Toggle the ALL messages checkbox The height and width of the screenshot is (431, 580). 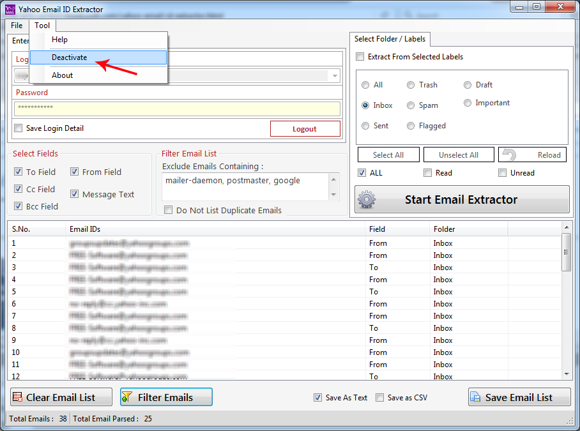(362, 172)
